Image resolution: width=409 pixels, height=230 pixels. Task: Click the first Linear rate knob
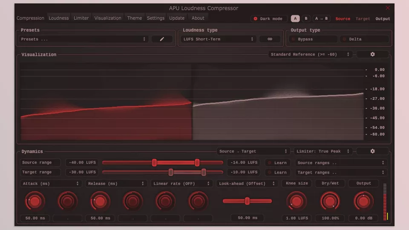pyautogui.click(x=165, y=201)
